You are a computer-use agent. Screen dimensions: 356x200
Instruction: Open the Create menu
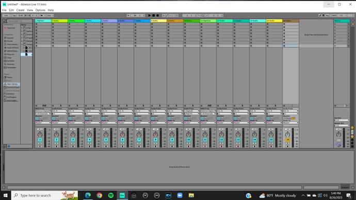[20, 10]
